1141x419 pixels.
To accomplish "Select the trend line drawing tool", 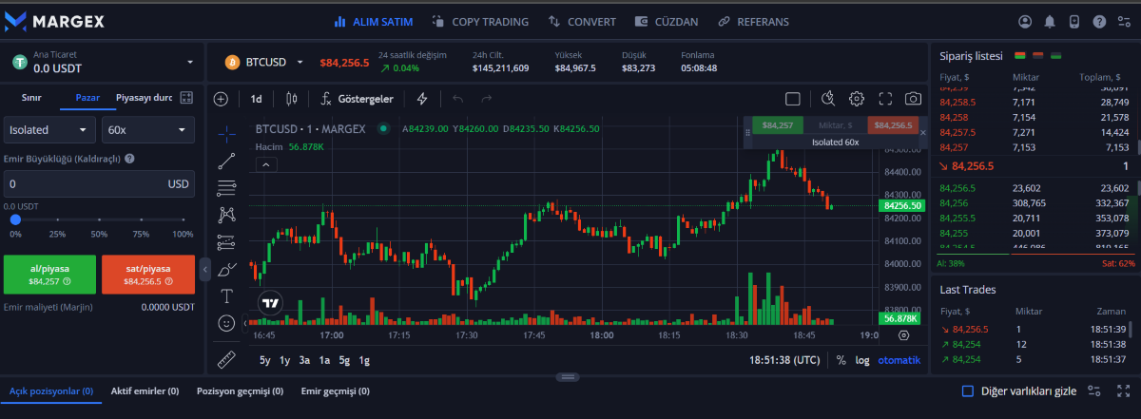I will (226, 160).
